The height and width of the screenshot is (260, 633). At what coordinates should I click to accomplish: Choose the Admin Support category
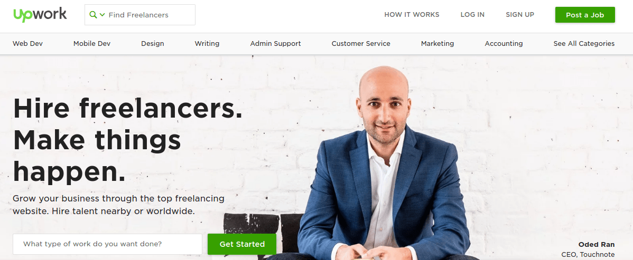point(275,44)
